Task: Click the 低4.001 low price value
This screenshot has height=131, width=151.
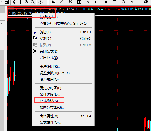Action: click(x=127, y=9)
